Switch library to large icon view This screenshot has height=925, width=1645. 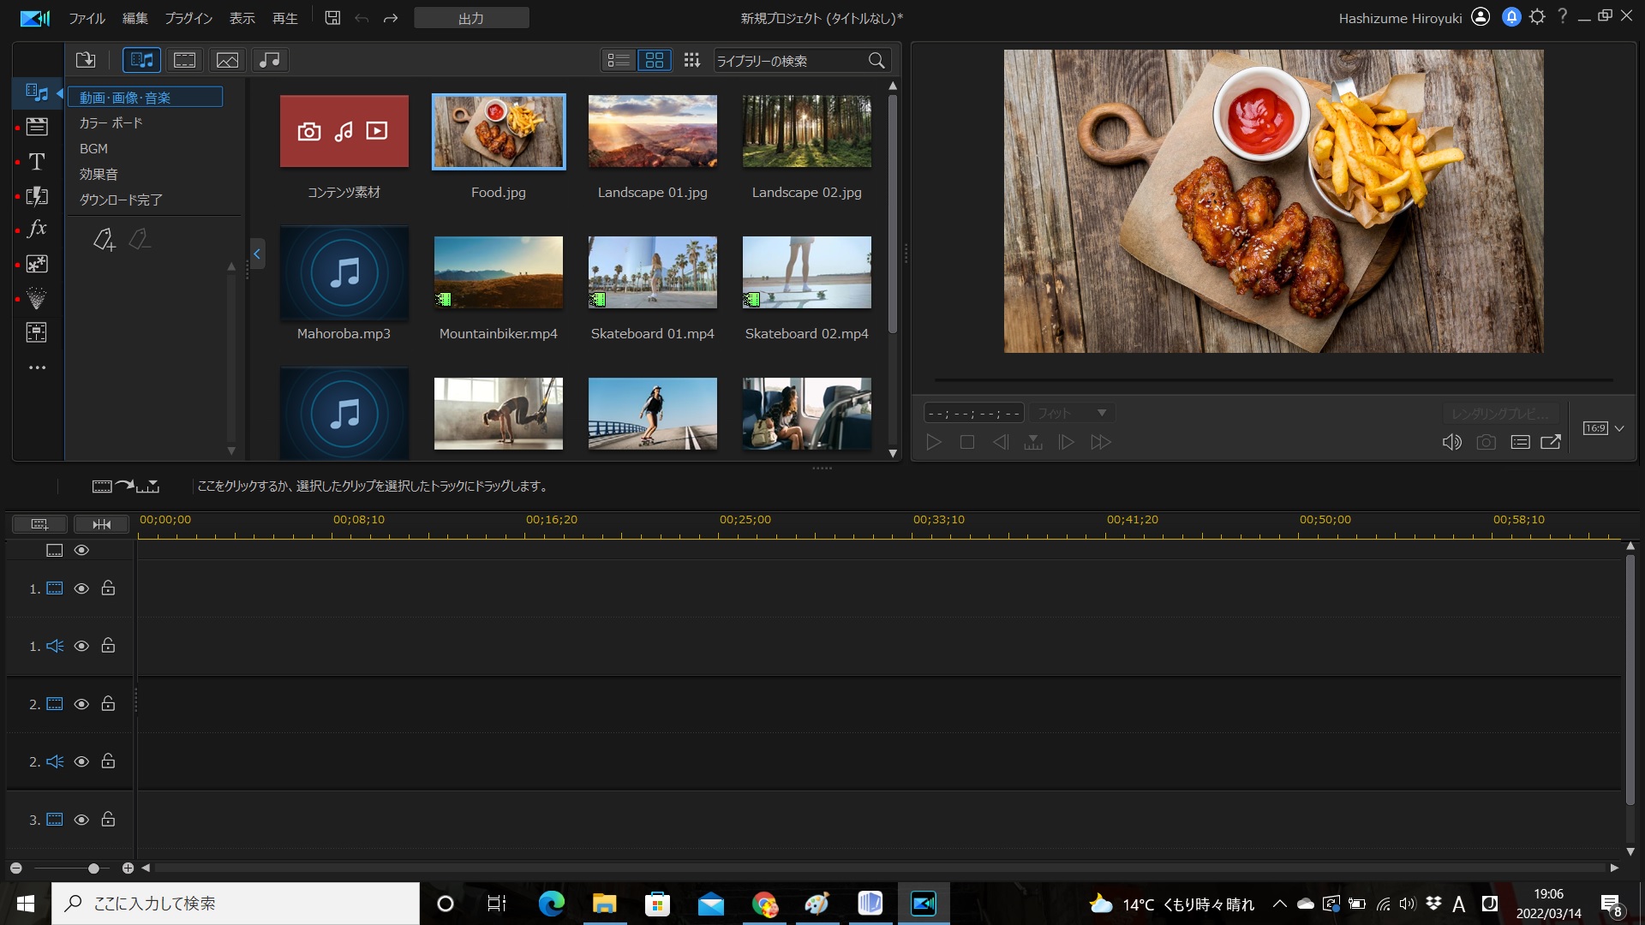point(655,60)
